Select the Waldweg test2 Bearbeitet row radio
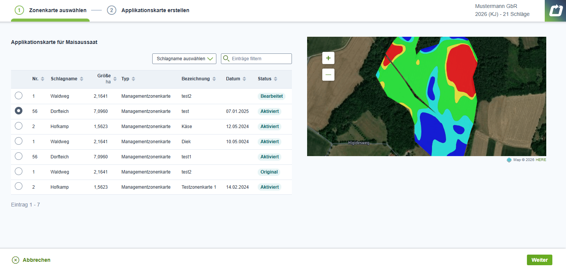The height and width of the screenshot is (269, 566). click(x=19, y=96)
